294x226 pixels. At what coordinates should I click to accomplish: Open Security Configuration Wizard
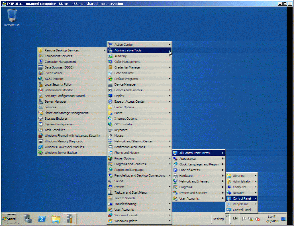point(72,96)
